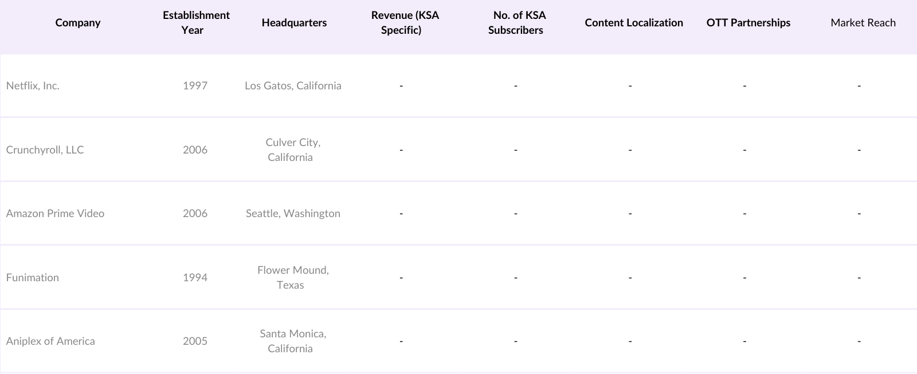This screenshot has height=374, width=917.
Task: Select the Headquarters column header
Action: pyautogui.click(x=294, y=23)
